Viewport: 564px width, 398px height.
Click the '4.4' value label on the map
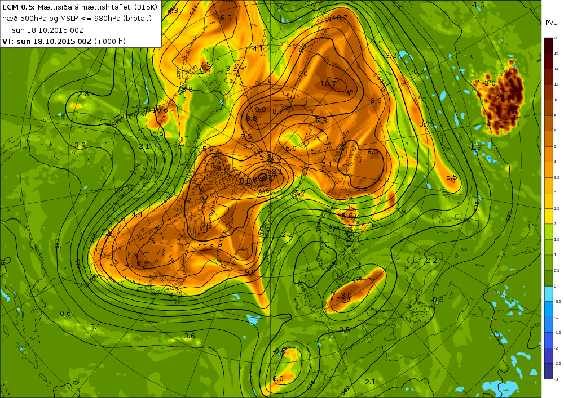point(137,215)
